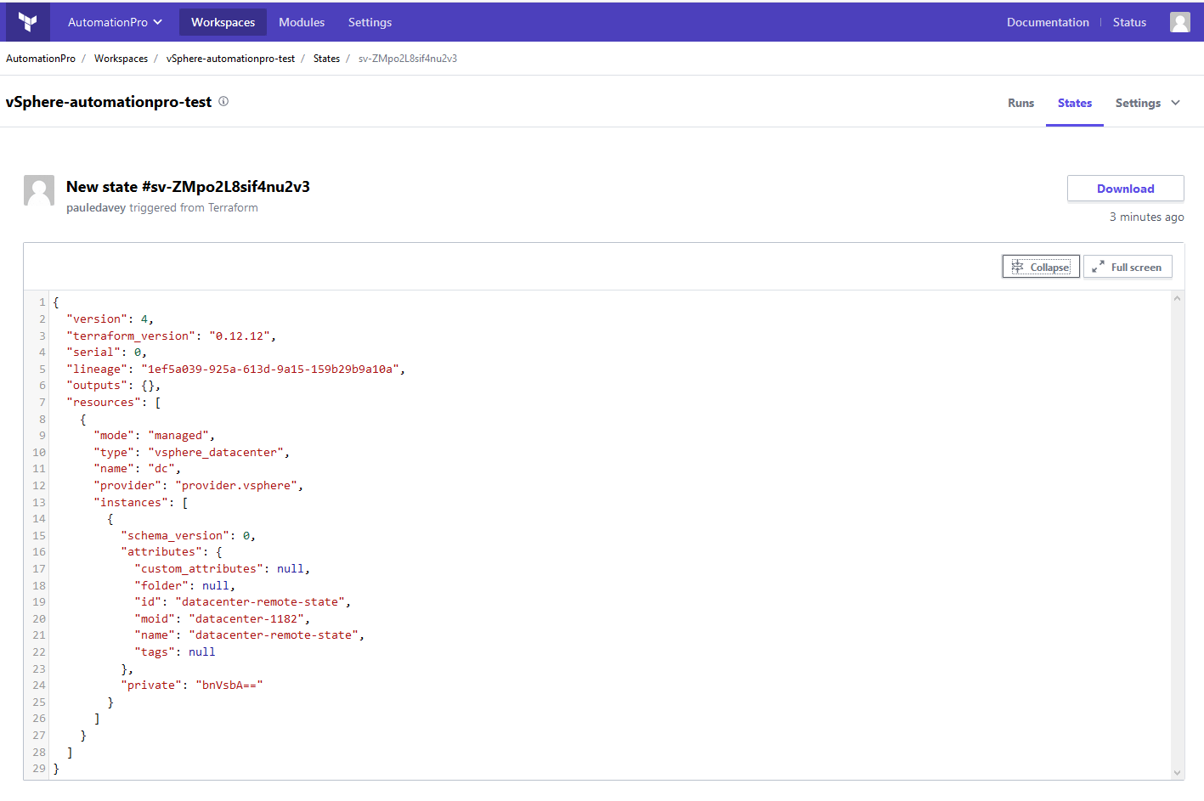Open the Status link
Image resolution: width=1204 pixels, height=801 pixels.
[x=1129, y=22]
